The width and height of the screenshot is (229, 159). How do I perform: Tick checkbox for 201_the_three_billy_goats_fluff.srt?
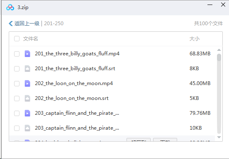point(17,69)
